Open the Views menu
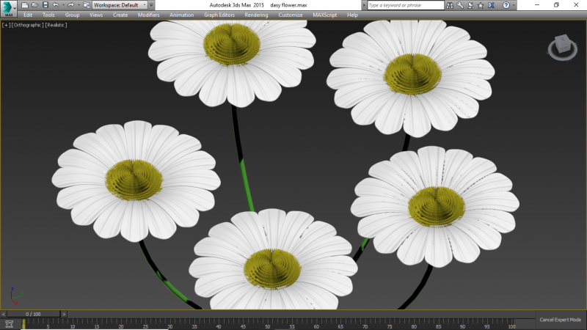 point(96,15)
